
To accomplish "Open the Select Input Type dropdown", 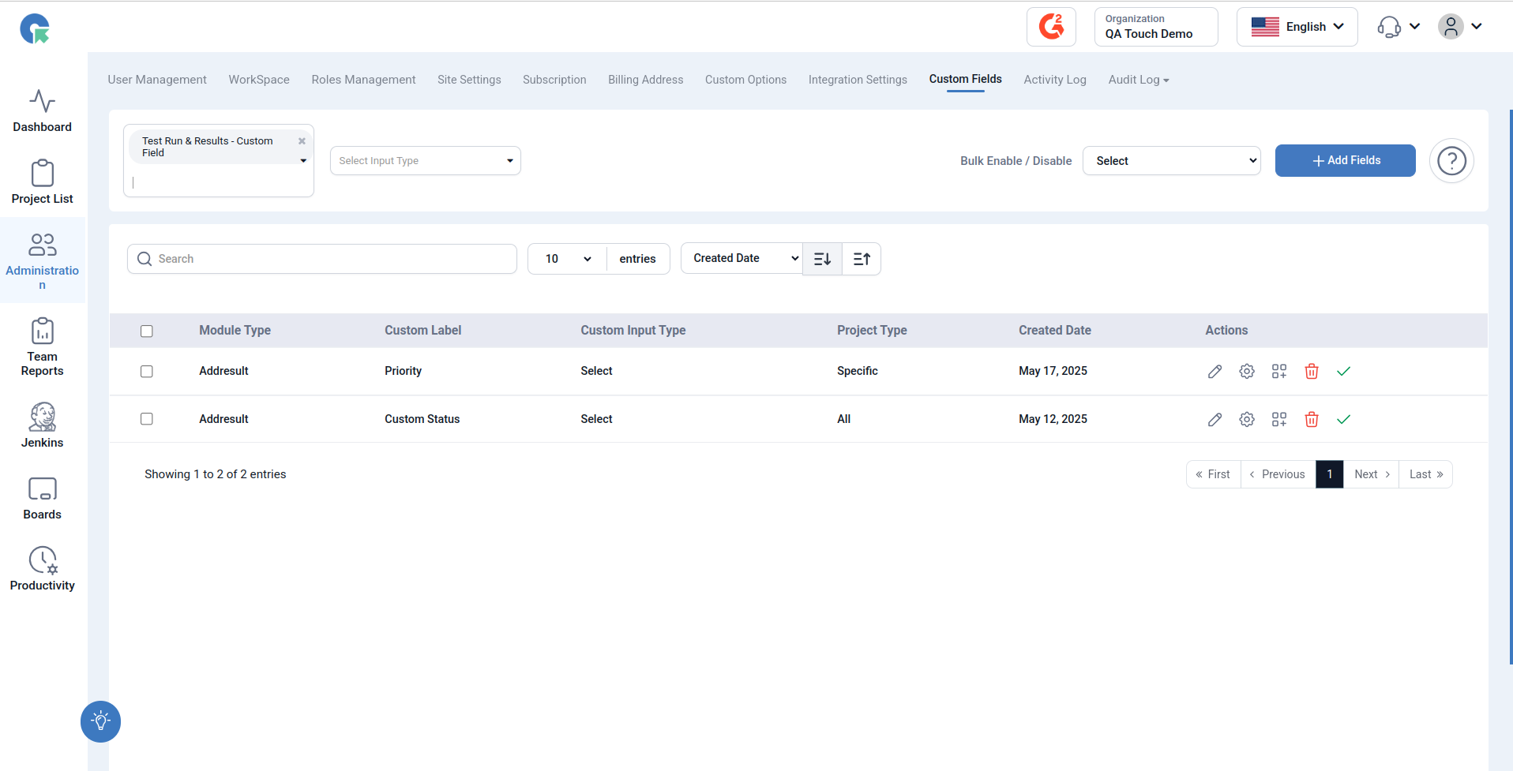I will (x=426, y=161).
